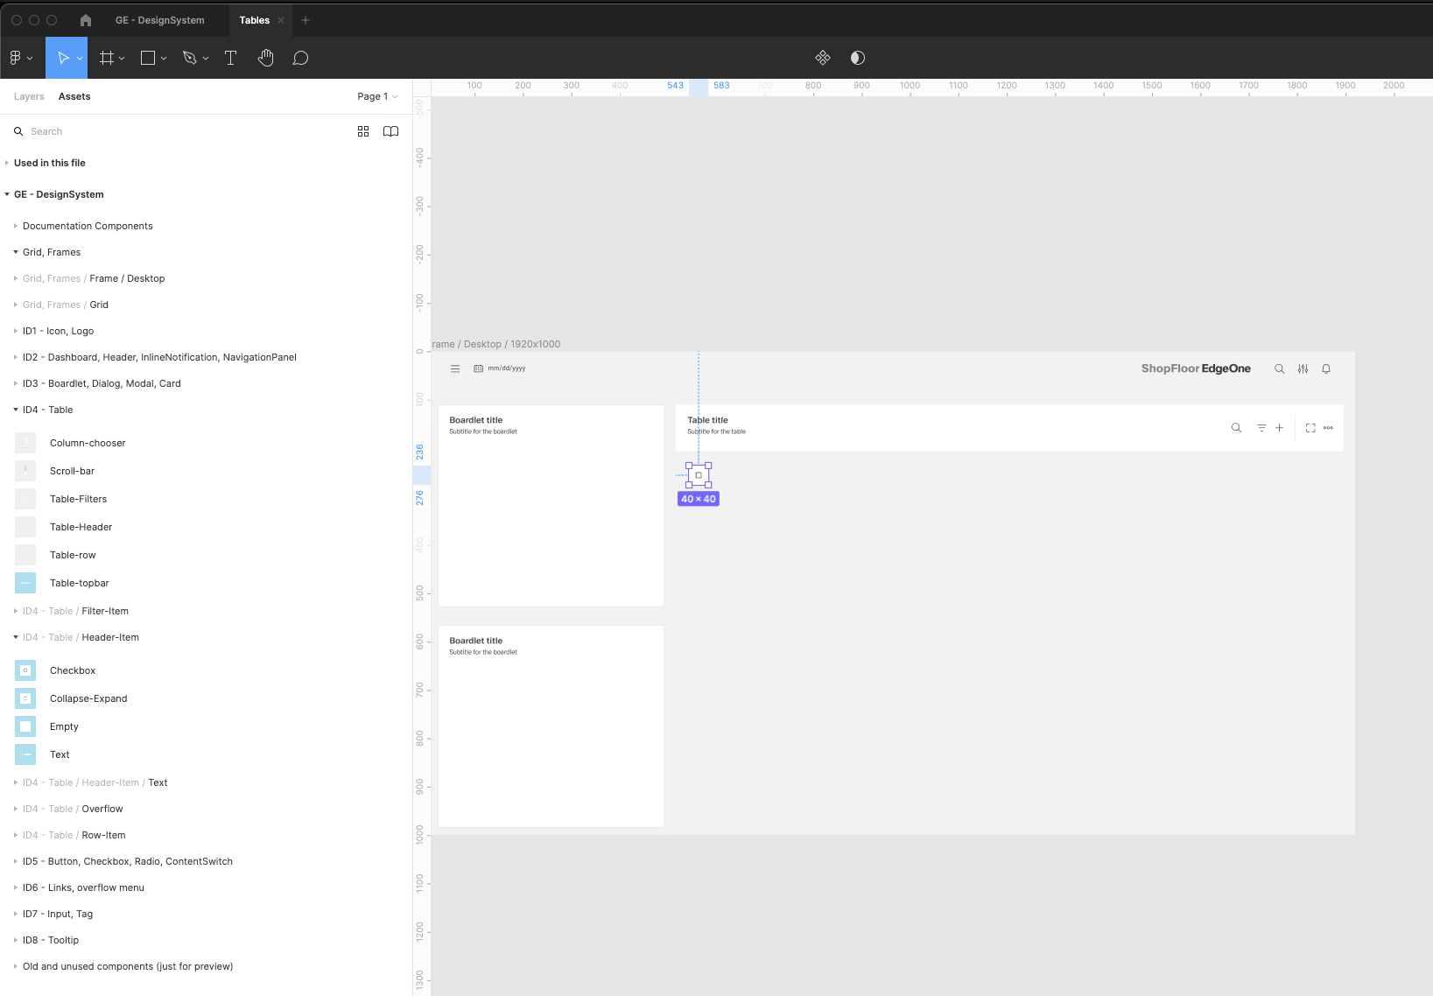Click the team library book icon
This screenshot has width=1433, height=996.
390,131
